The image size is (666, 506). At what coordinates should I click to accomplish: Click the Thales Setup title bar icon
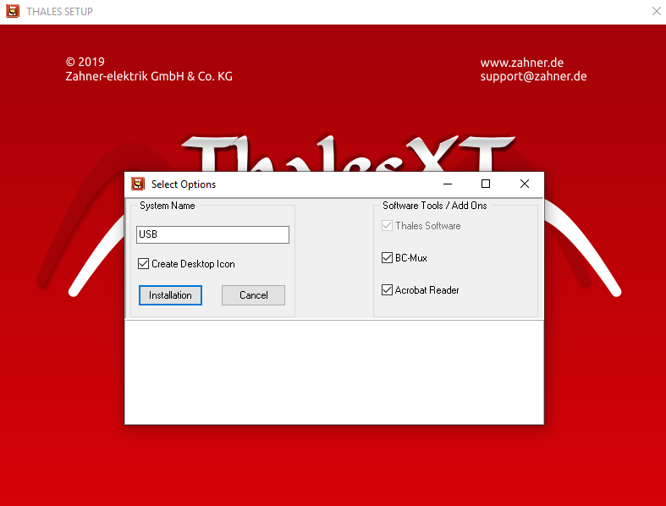coord(13,11)
